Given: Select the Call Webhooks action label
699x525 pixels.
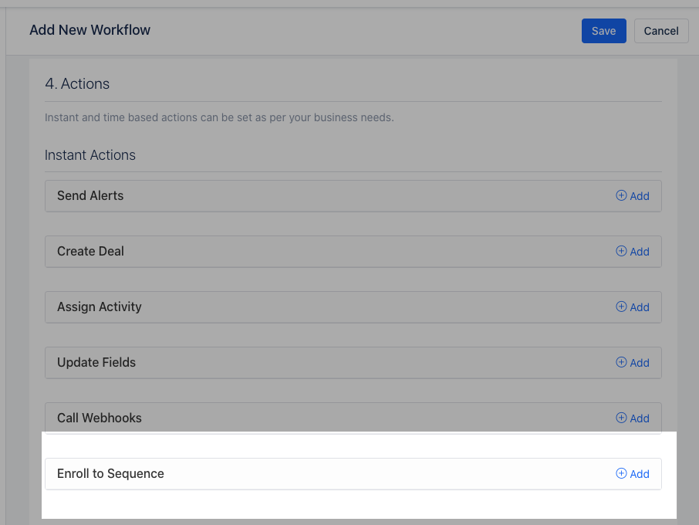Looking at the screenshot, I should click(x=100, y=418).
